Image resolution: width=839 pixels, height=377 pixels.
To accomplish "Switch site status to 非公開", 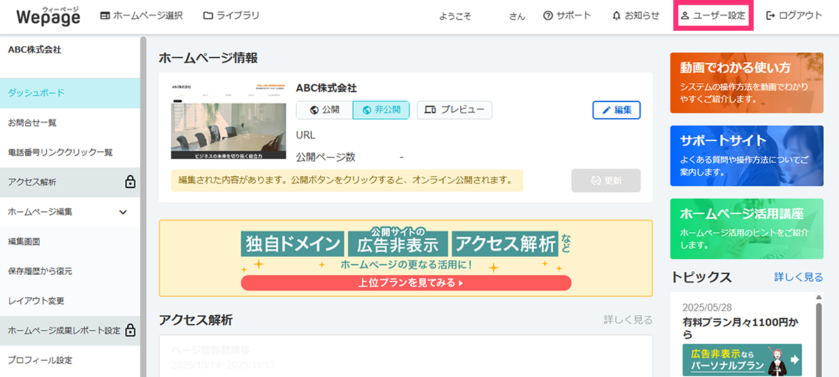I will (381, 110).
